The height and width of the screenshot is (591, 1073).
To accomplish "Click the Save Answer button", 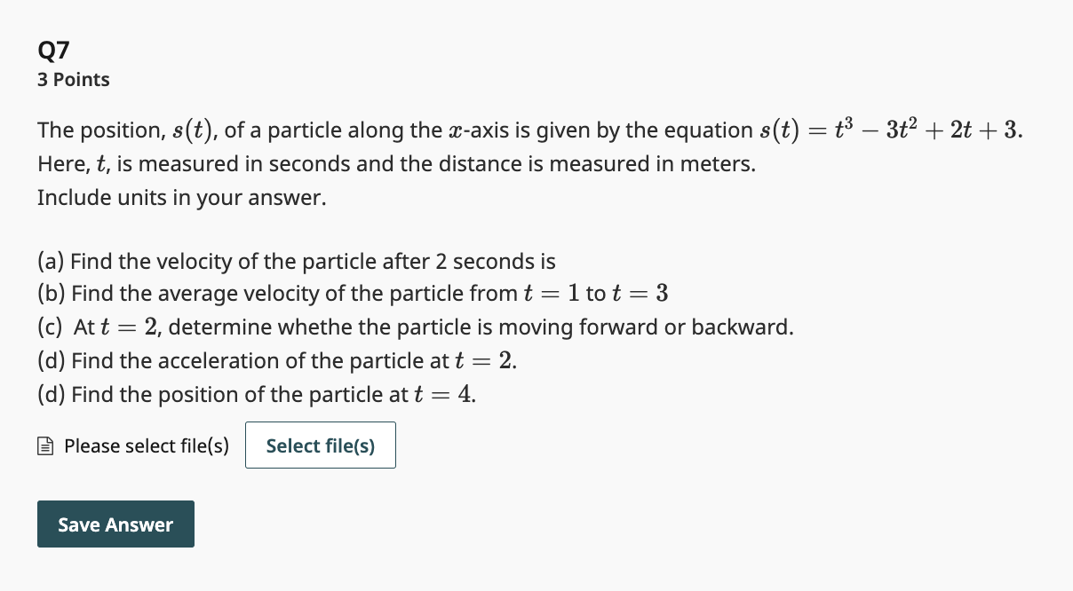I will click(x=115, y=524).
